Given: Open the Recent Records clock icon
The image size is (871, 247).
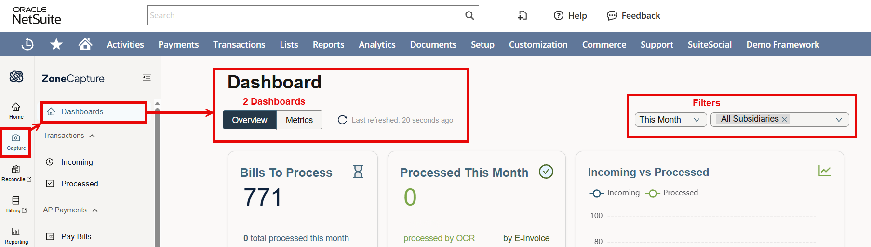Looking at the screenshot, I should point(27,44).
